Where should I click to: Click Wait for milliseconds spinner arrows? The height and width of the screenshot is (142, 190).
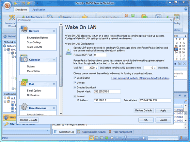click(96, 68)
